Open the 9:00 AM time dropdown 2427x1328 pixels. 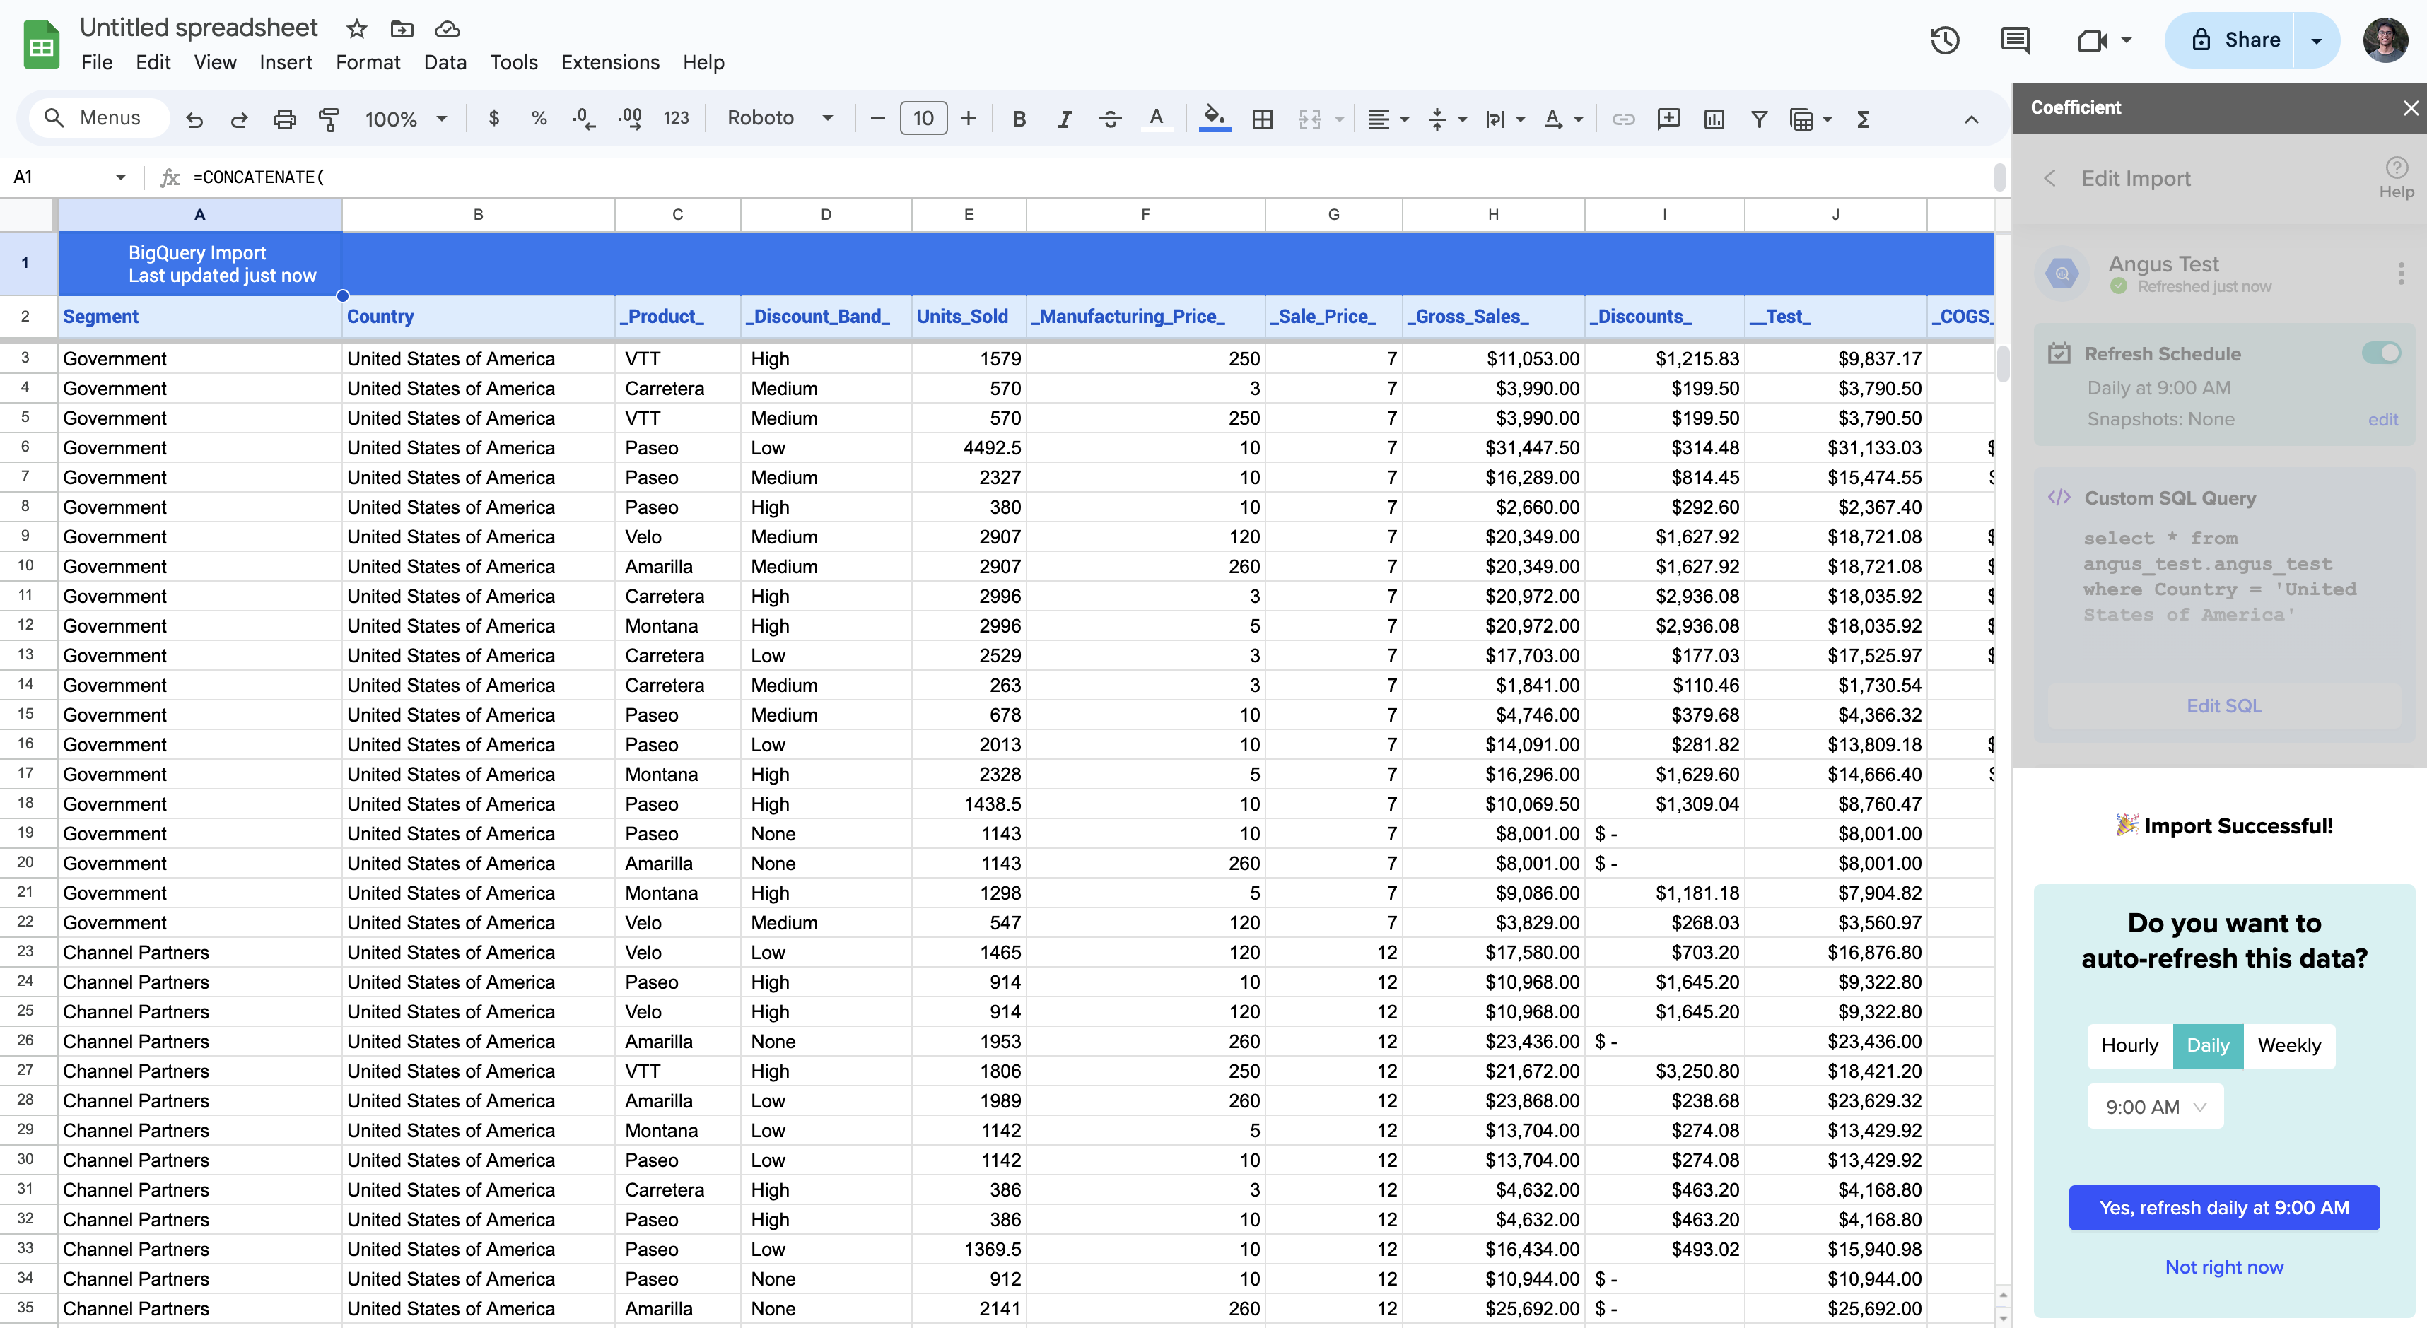(2155, 1107)
